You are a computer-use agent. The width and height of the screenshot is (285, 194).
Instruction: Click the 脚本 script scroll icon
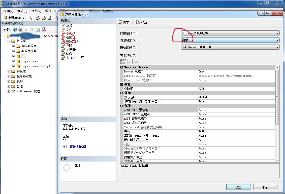tap(120, 22)
